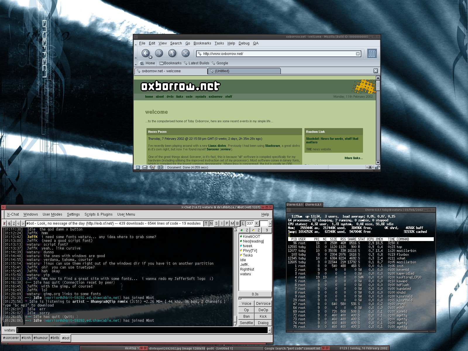468x351 pixels.
Task: Open the sysinfo link on oxborrow.net
Action: [201, 97]
